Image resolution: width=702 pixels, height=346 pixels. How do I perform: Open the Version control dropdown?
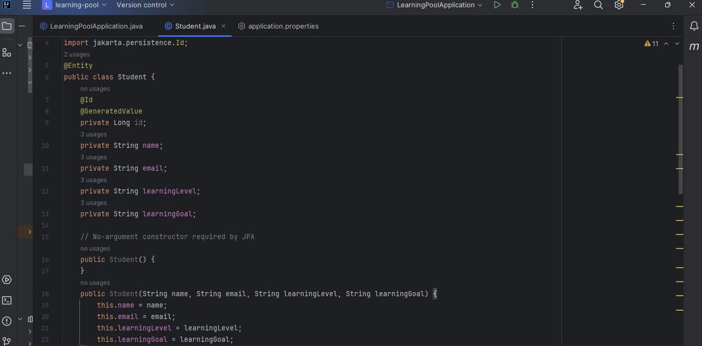(145, 5)
